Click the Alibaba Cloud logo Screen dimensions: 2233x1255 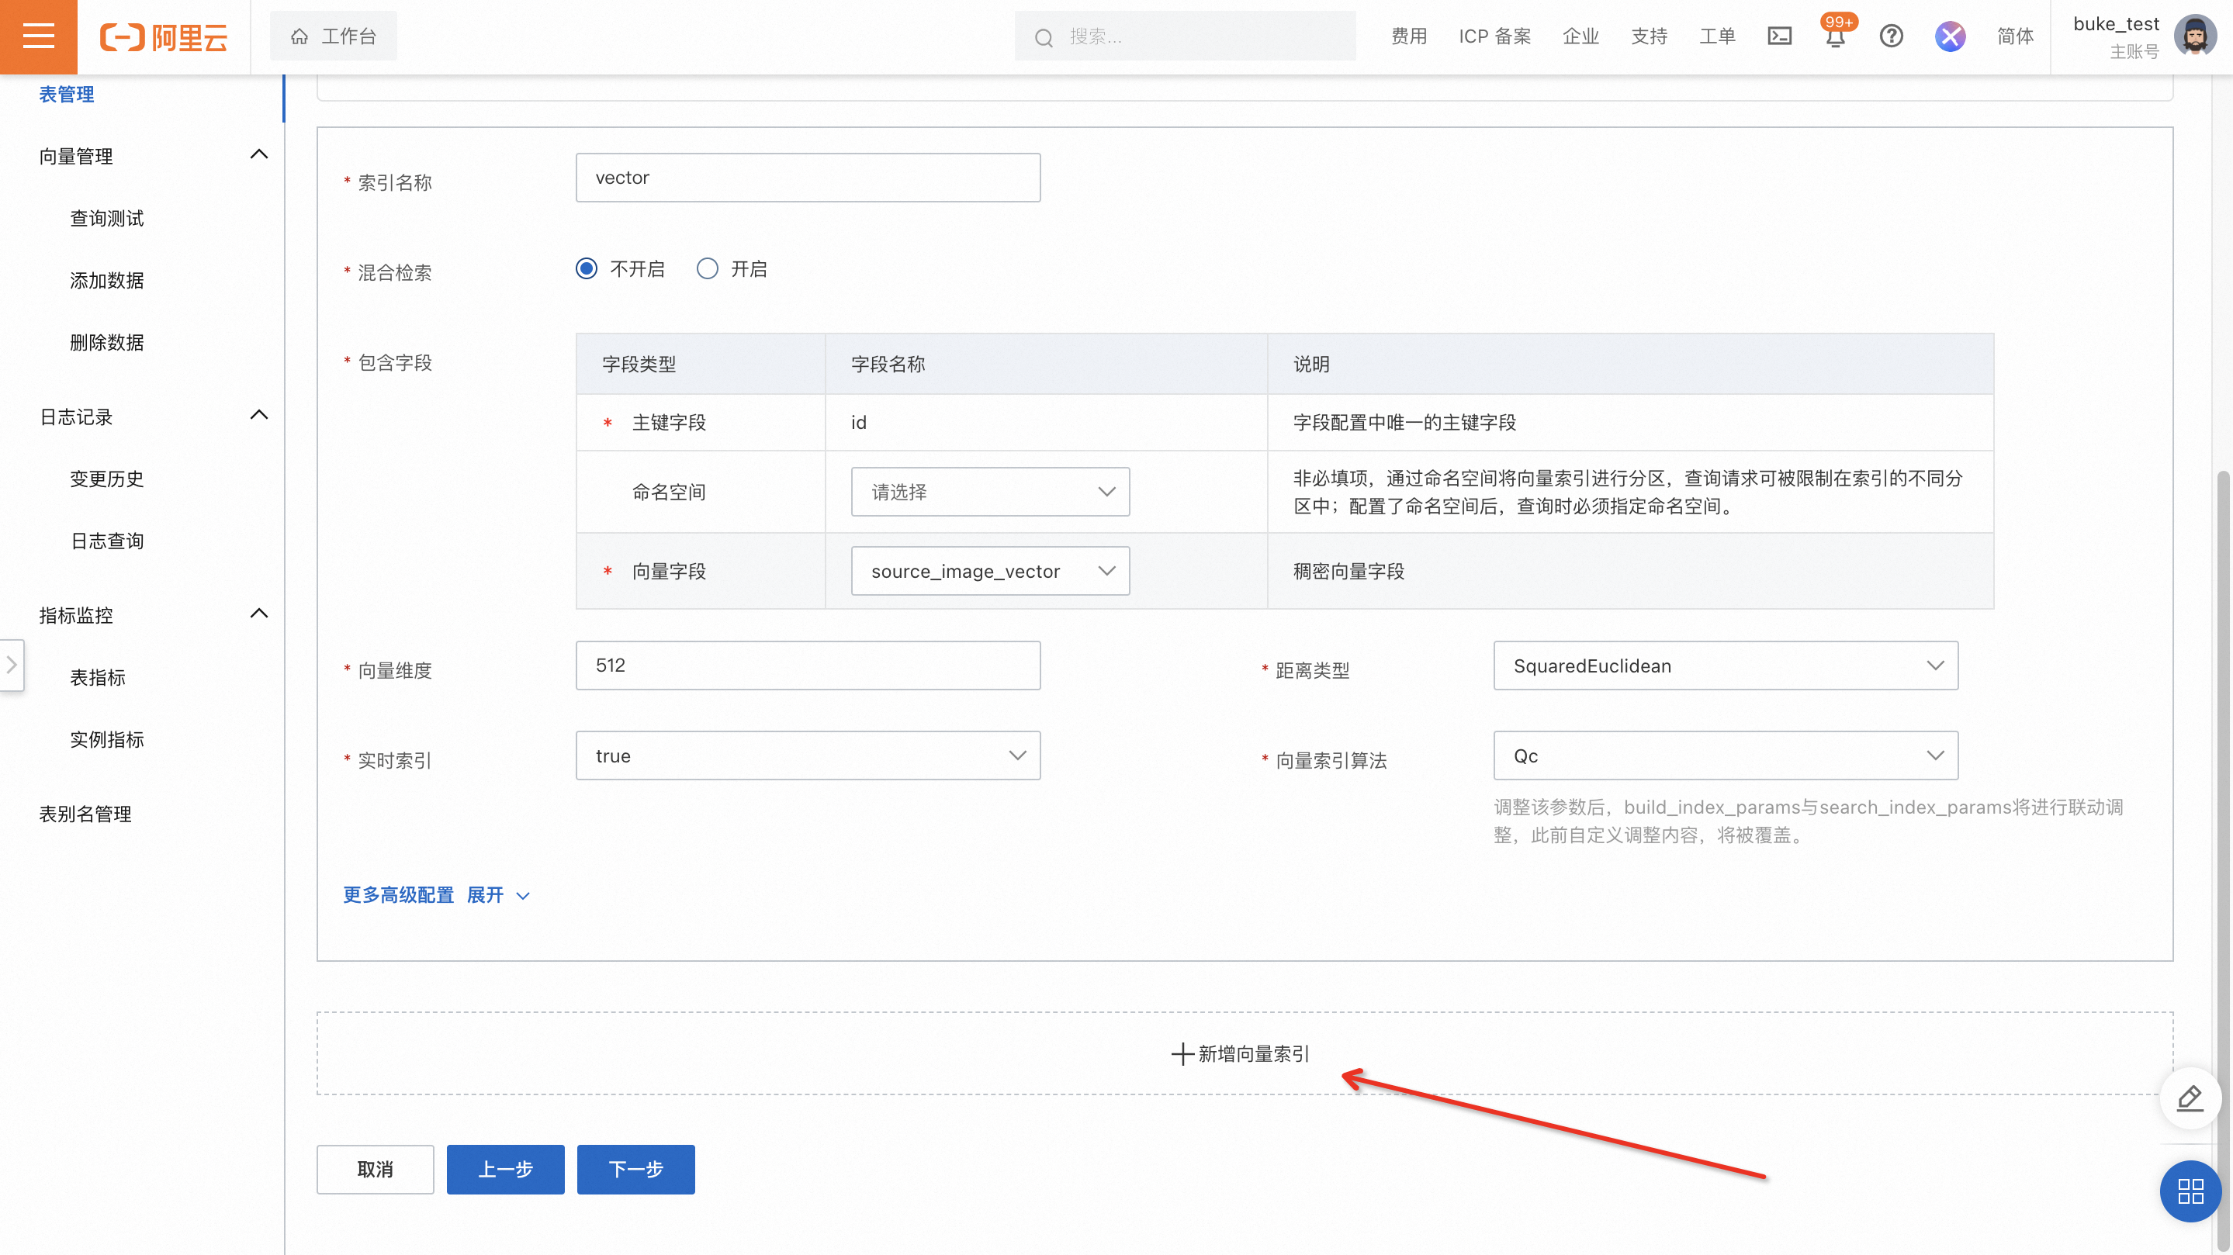[x=164, y=36]
